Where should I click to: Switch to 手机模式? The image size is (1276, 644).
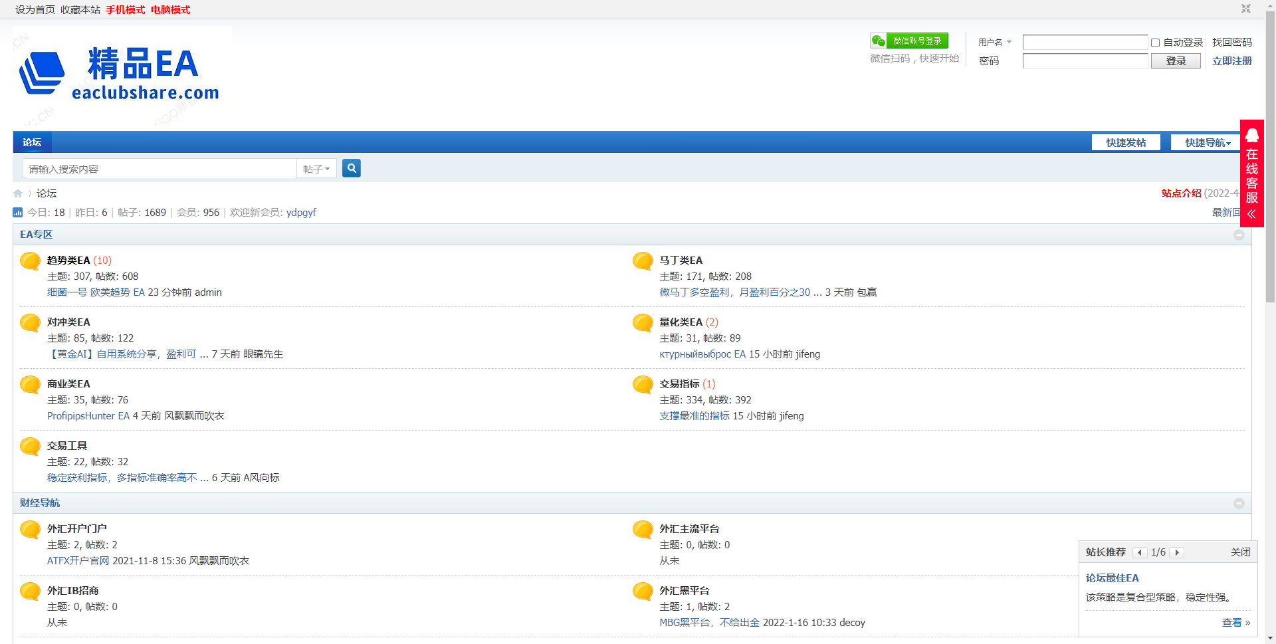pyautogui.click(x=126, y=10)
